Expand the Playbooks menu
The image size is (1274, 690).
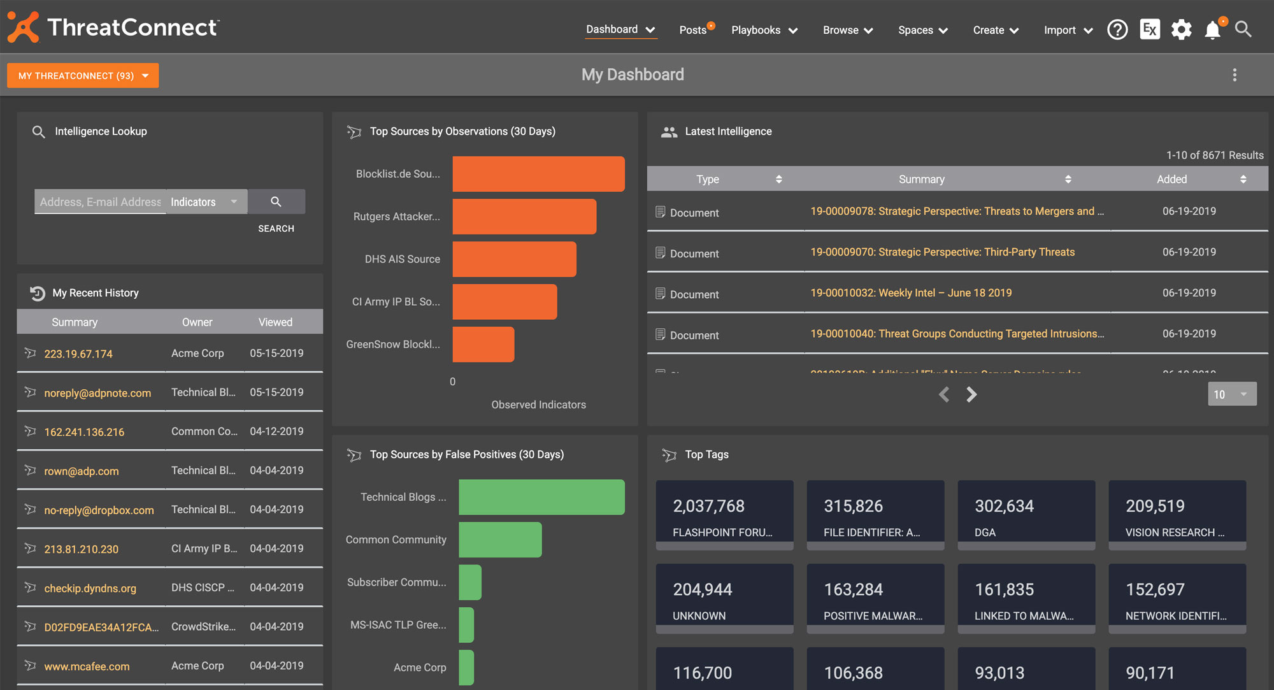[x=764, y=30]
